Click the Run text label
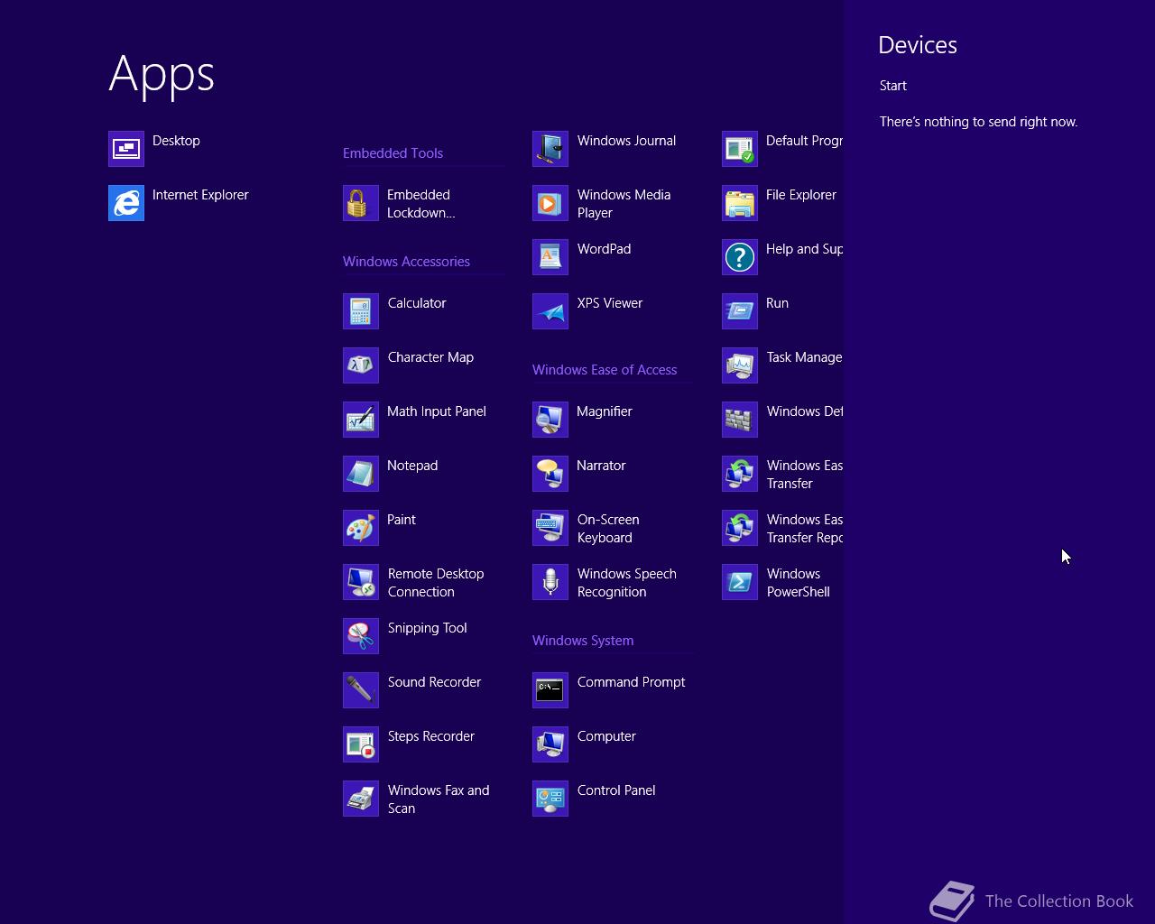This screenshot has height=924, width=1155. click(777, 303)
